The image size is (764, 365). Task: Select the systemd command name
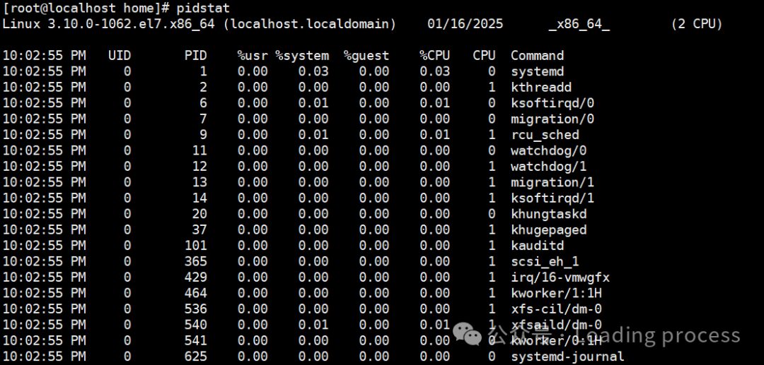537,71
